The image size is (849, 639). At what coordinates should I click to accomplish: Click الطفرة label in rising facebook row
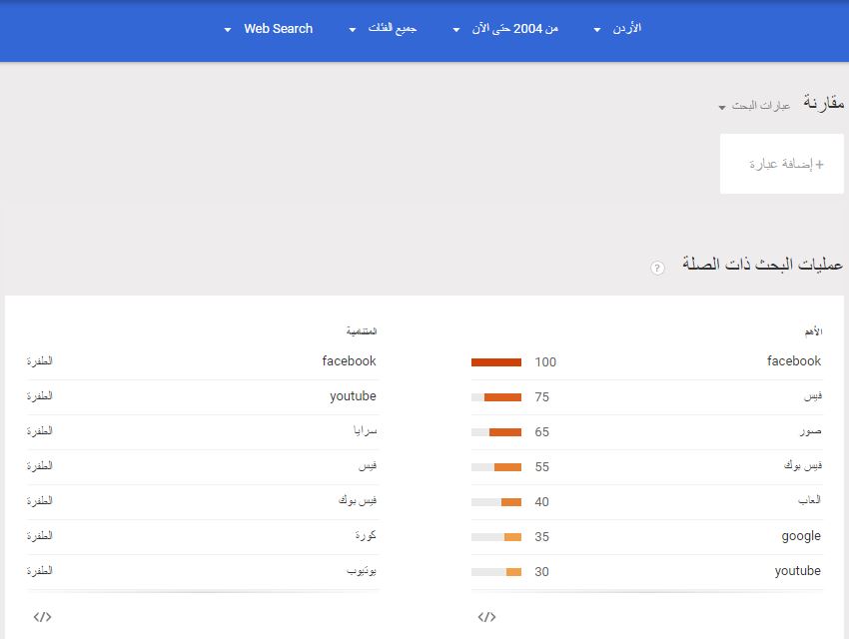click(40, 360)
